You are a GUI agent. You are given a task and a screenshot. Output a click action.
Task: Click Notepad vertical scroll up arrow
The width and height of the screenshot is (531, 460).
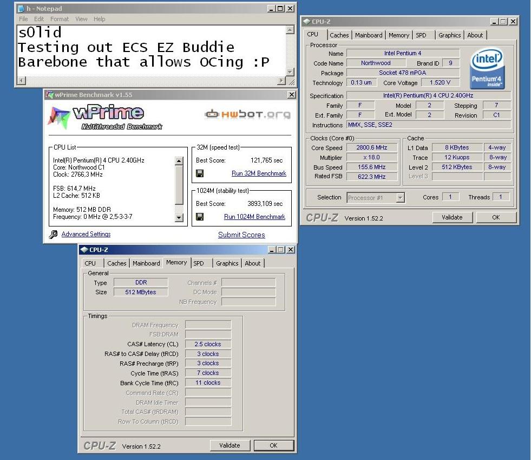pyautogui.click(x=290, y=30)
